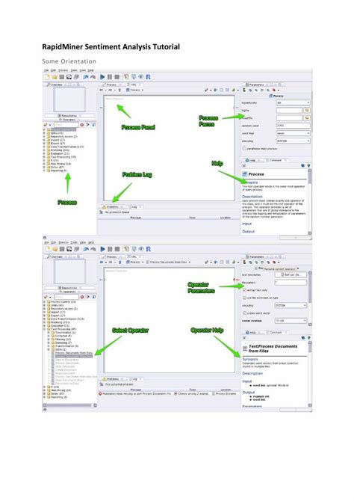This screenshot has width=354, height=501.
Task: Click the Undo icon in the second screenshot toolbar
Action: pos(86,249)
